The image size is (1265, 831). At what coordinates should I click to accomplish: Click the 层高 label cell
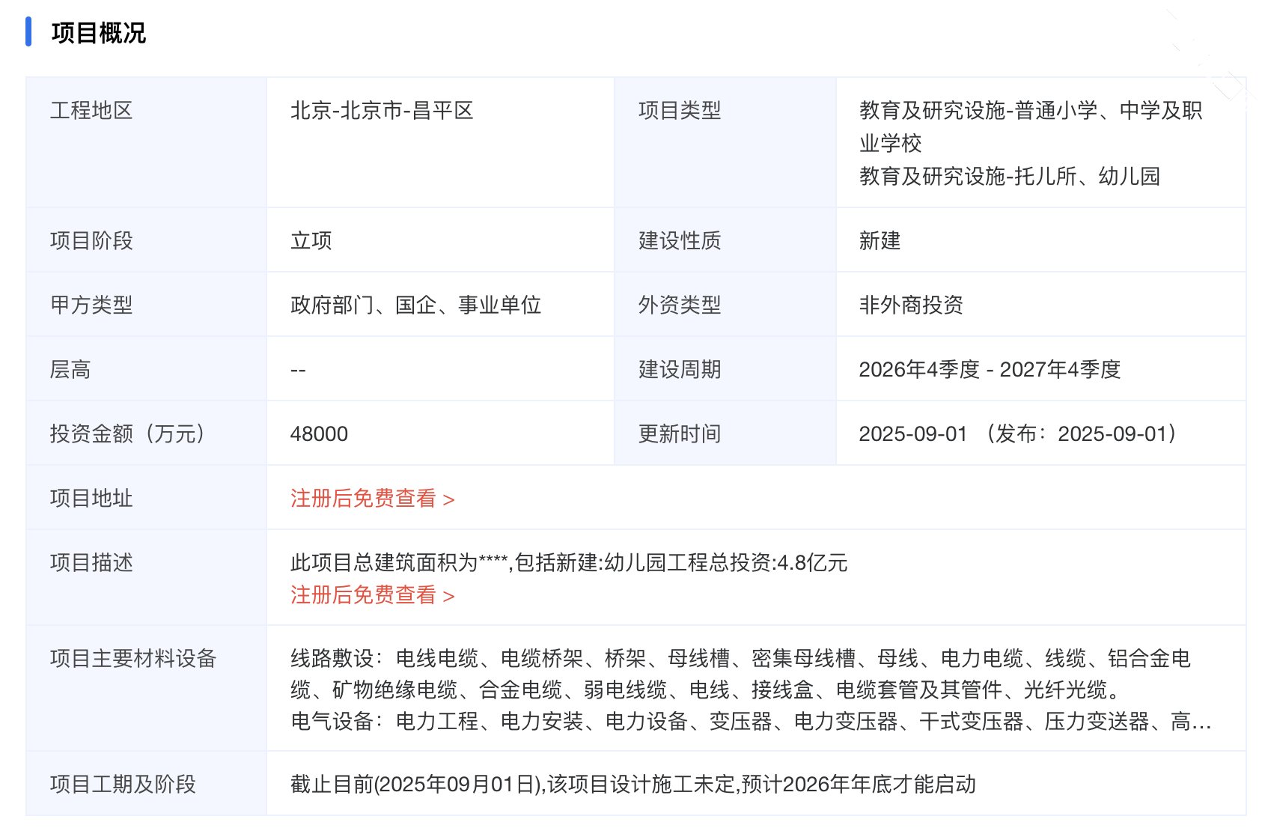click(70, 370)
